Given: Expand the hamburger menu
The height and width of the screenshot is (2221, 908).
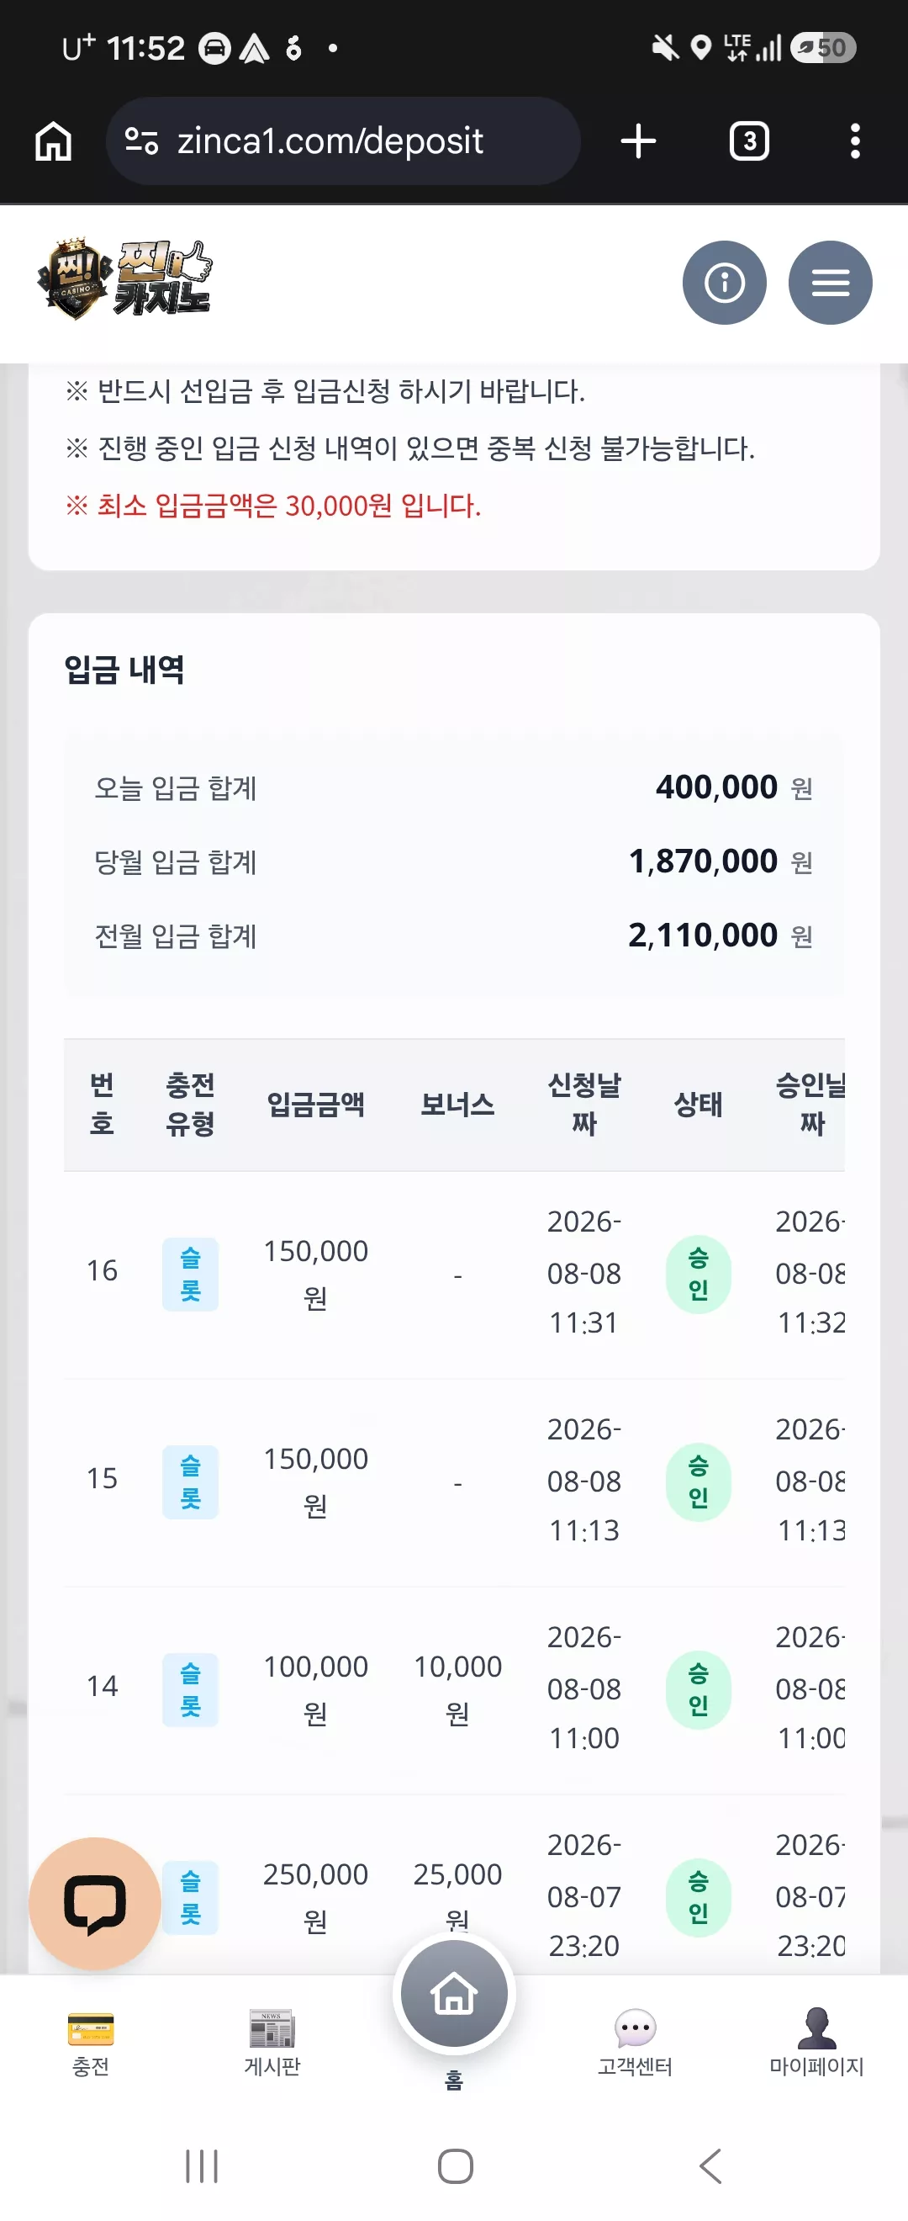Looking at the screenshot, I should point(830,283).
